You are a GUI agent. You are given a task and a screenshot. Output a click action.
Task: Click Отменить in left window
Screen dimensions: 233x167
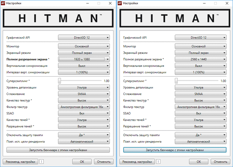pos(104,162)
